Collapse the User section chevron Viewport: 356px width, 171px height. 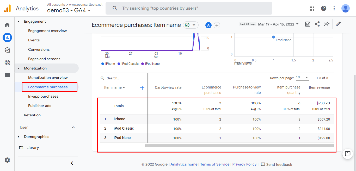73,127
